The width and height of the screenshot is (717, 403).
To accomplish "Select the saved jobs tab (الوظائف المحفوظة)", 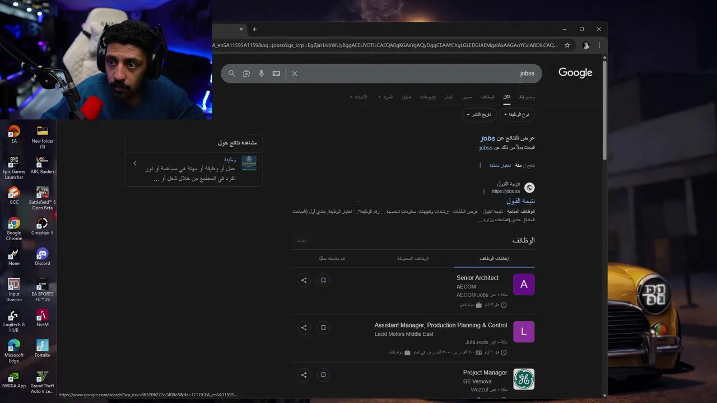I will click(413, 259).
